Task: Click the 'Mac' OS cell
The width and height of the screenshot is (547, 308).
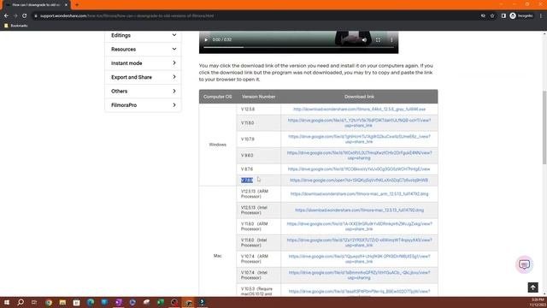Action: [x=217, y=256]
